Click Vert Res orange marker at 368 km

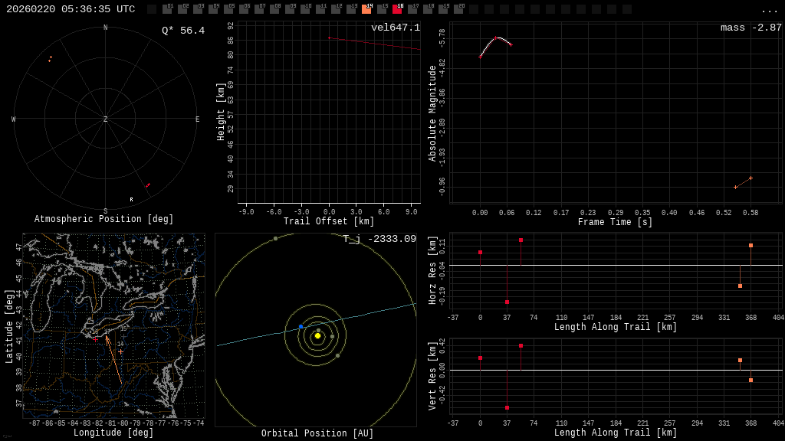pyautogui.click(x=751, y=381)
